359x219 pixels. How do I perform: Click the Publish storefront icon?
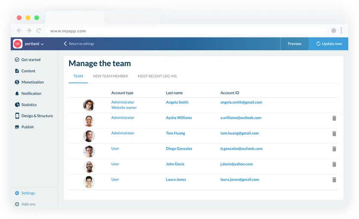[17, 127]
